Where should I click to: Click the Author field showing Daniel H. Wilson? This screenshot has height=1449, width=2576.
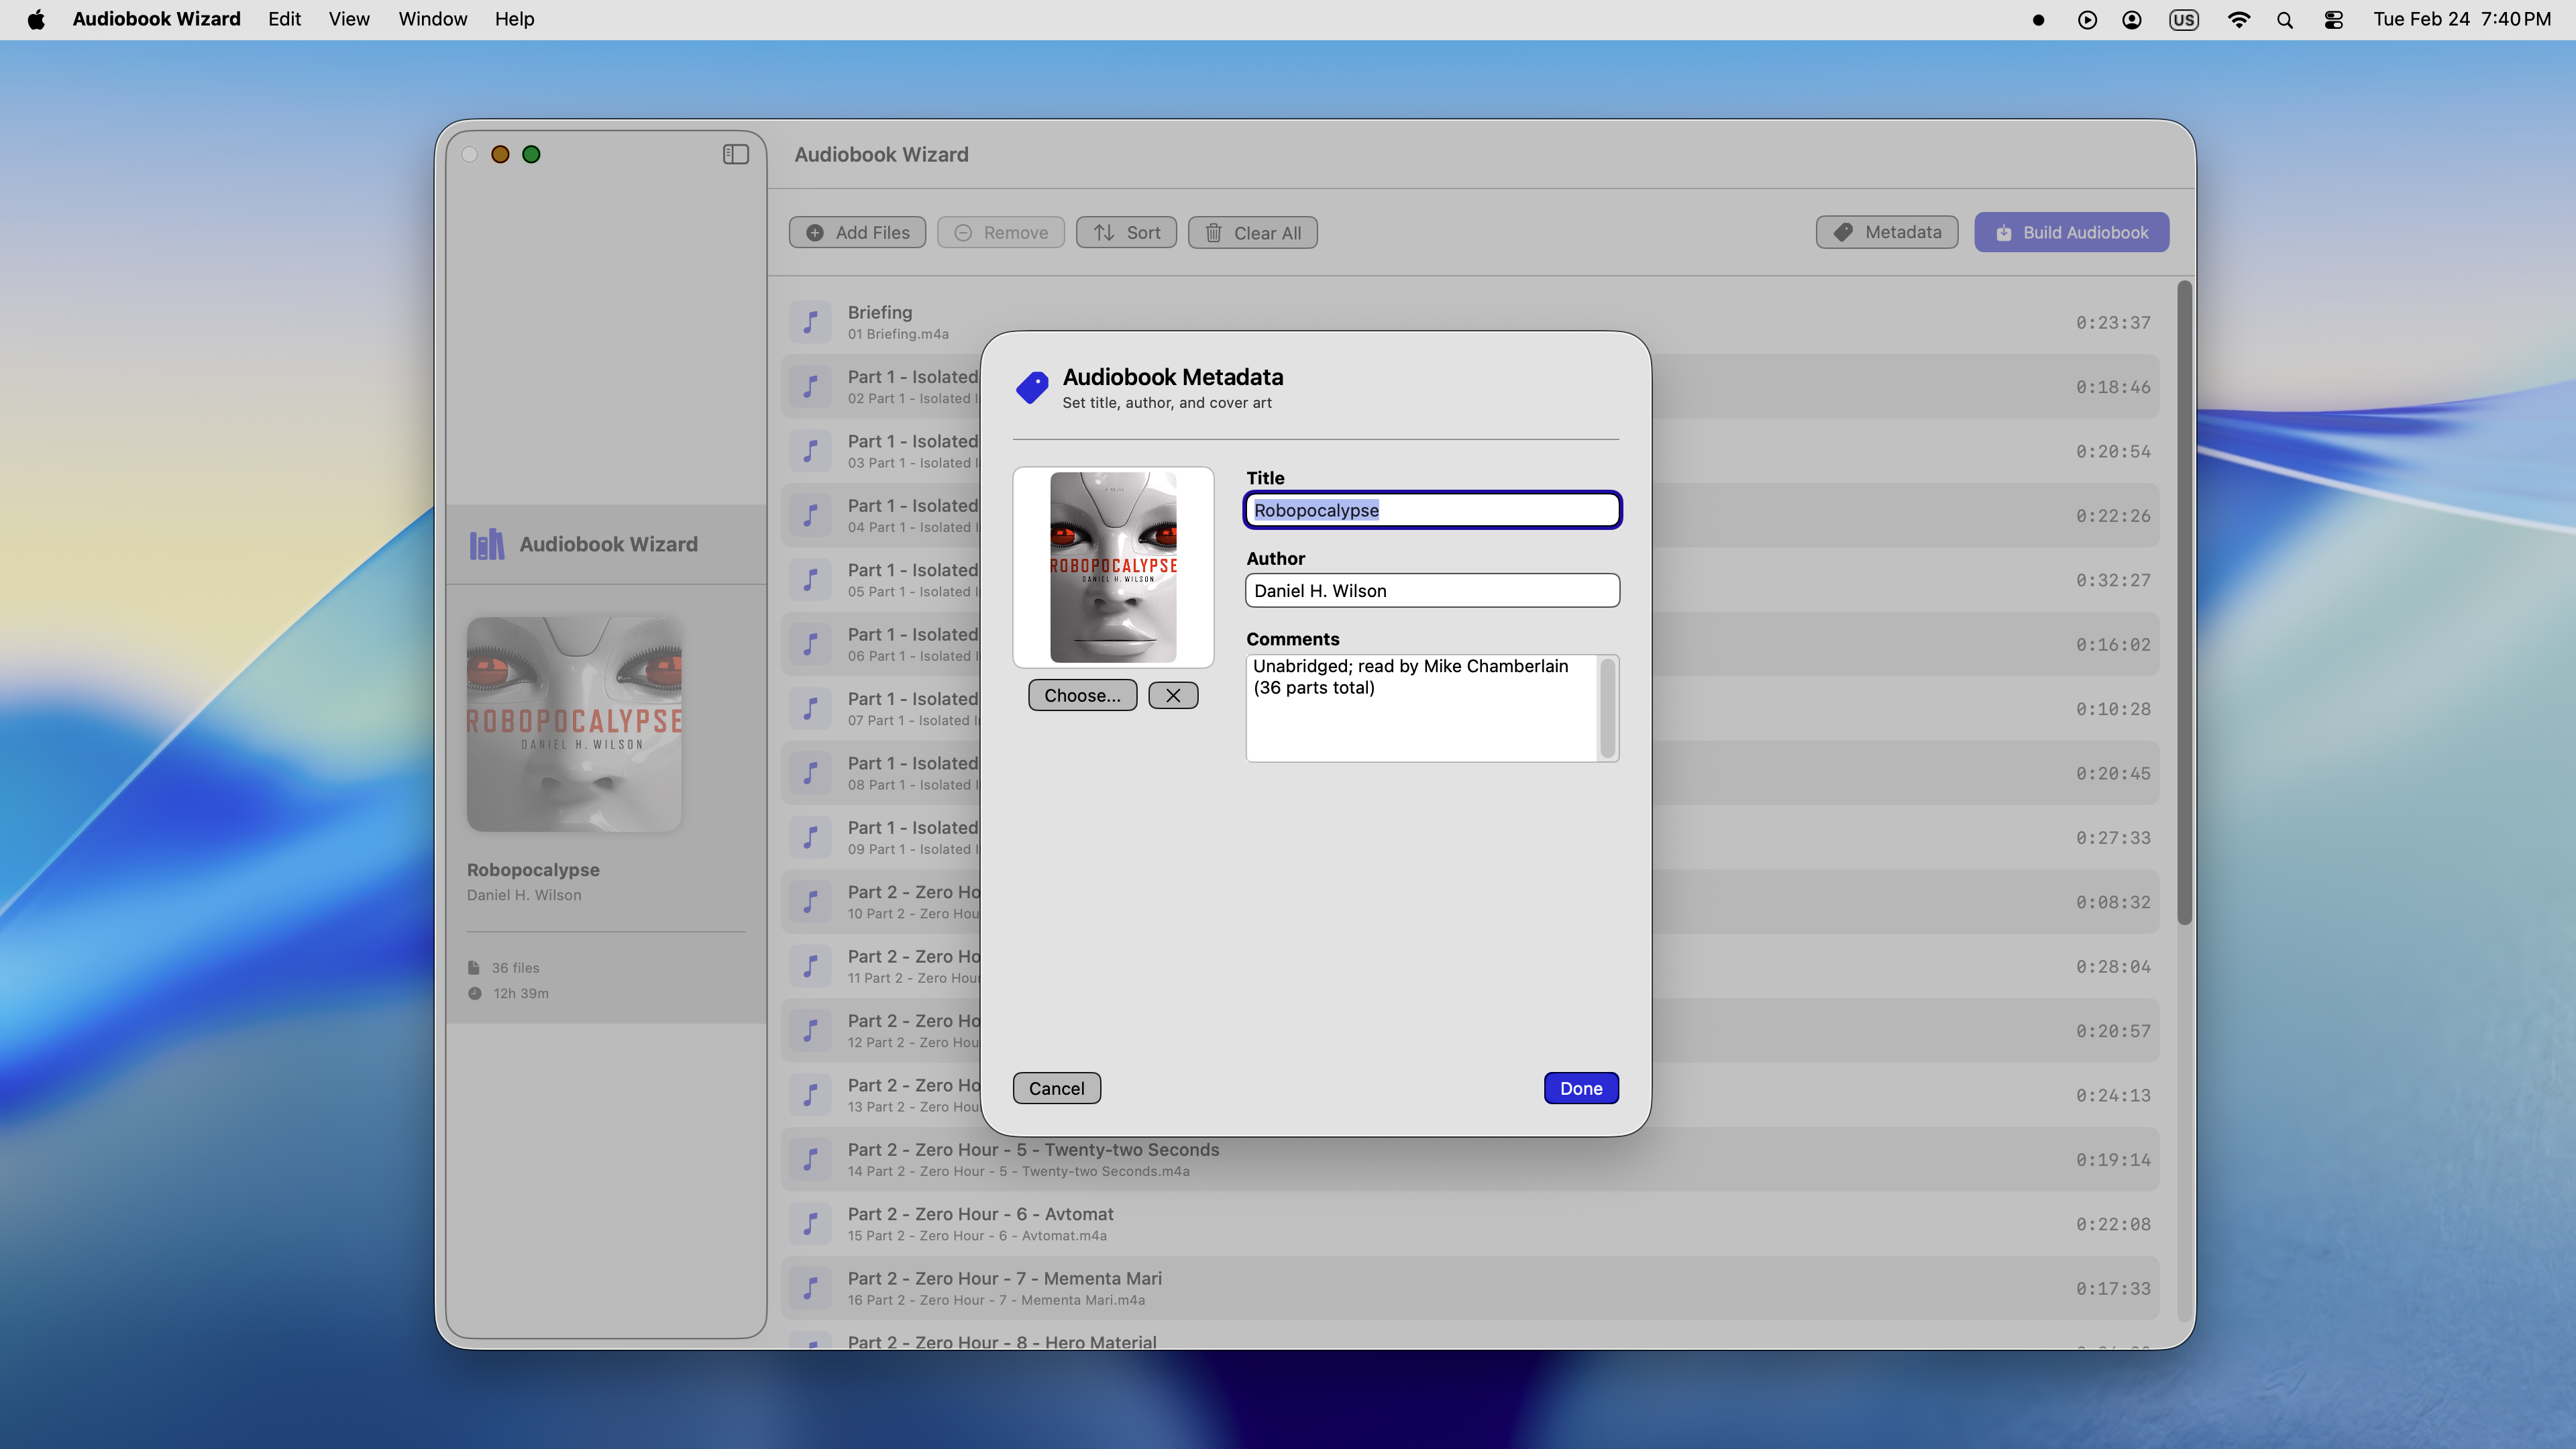point(1432,590)
